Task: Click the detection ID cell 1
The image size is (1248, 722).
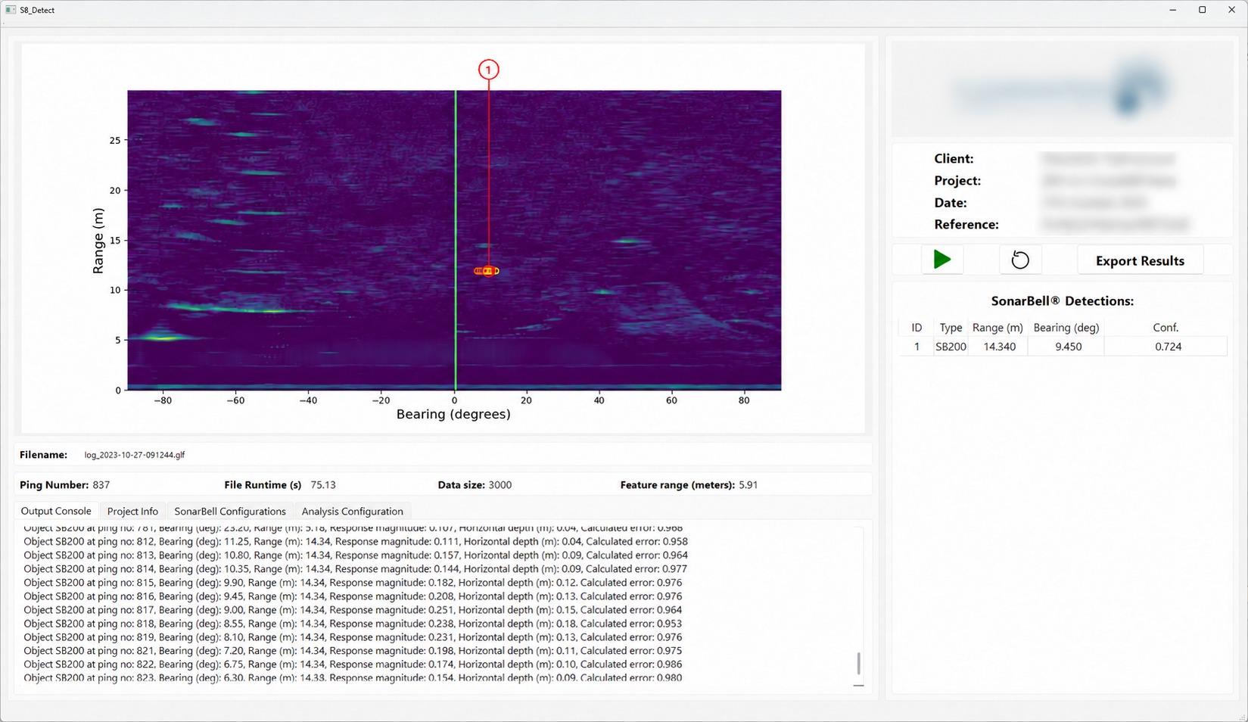Action: [917, 347]
